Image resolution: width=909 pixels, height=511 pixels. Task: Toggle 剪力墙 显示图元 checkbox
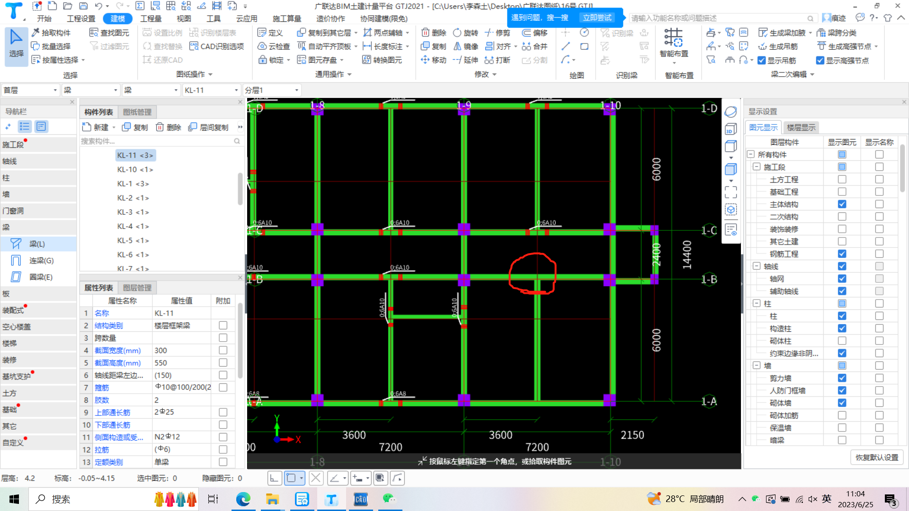pos(842,378)
